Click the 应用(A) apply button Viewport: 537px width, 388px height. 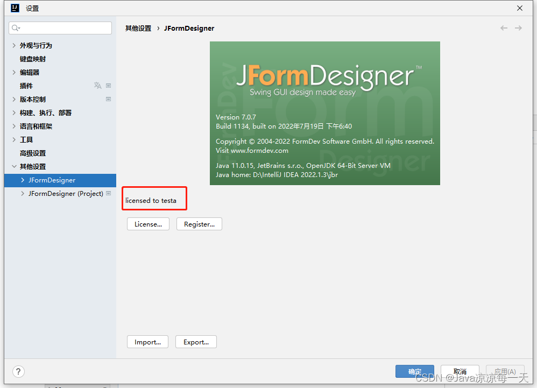[x=505, y=371]
